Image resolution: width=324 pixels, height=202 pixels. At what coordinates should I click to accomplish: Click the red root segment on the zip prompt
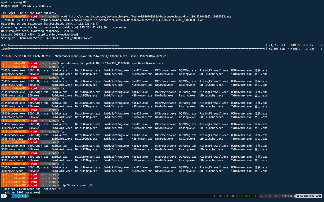tap(34, 185)
